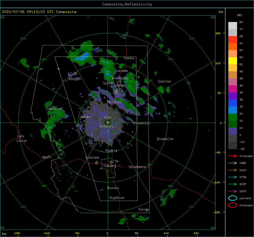Click the current legend label
The height and width of the screenshot is (237, 254).
245,198
